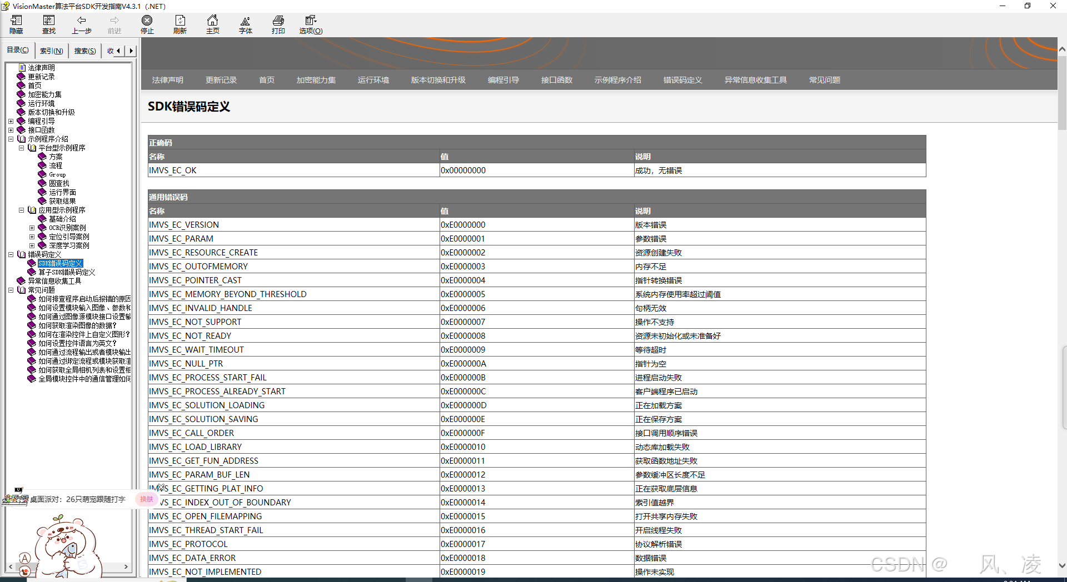Image resolution: width=1067 pixels, height=582 pixels.
Task: Open 法律声明 in the contents tree
Action: (x=42, y=68)
